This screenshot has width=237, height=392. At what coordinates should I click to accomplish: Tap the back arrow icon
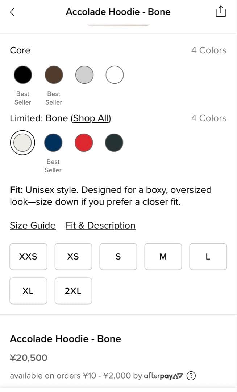[12, 12]
